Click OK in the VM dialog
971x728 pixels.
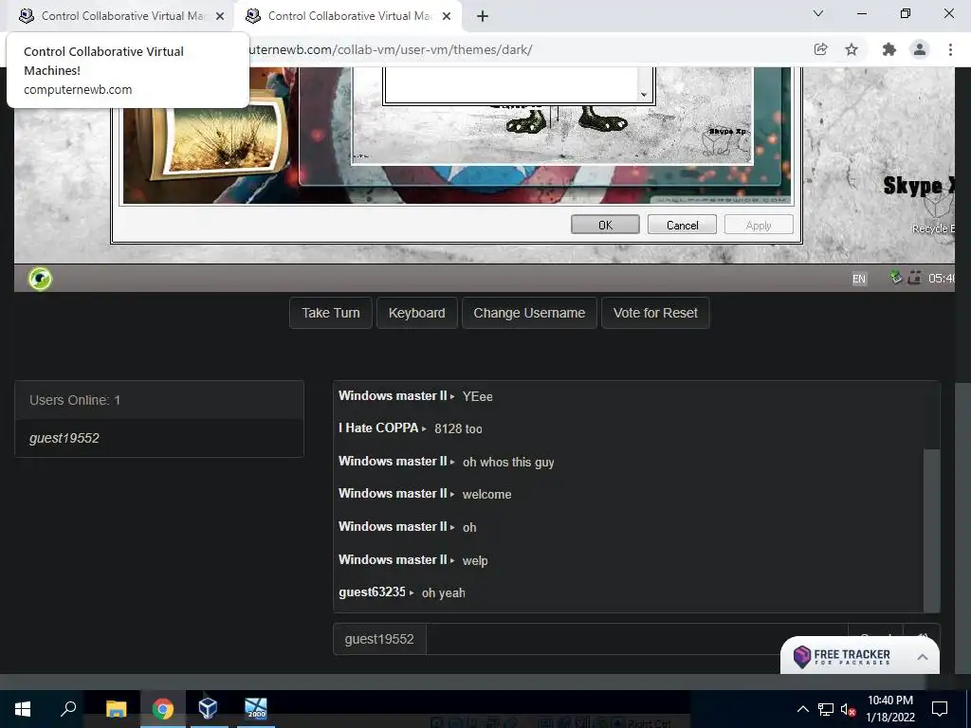pos(605,225)
